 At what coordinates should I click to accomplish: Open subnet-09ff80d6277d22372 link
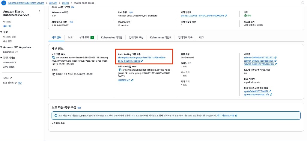(x=259, y=57)
